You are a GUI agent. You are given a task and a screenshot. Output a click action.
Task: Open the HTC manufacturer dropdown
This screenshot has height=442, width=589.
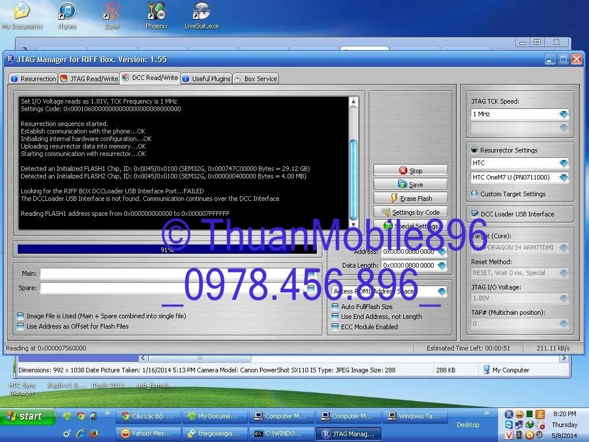563,163
